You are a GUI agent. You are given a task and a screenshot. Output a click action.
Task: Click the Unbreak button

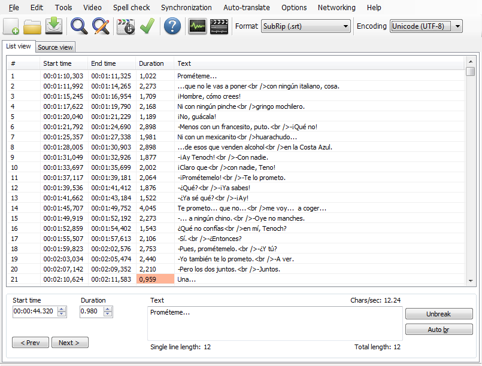[x=439, y=314]
